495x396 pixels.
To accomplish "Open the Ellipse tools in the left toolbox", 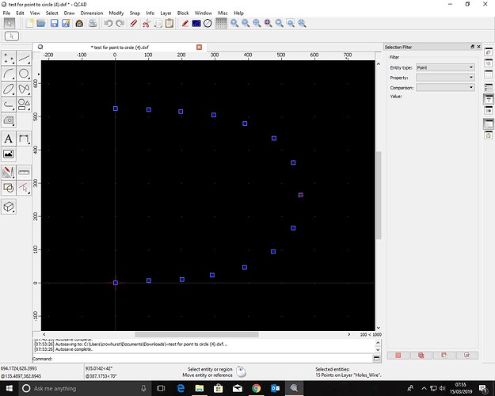I will point(9,89).
